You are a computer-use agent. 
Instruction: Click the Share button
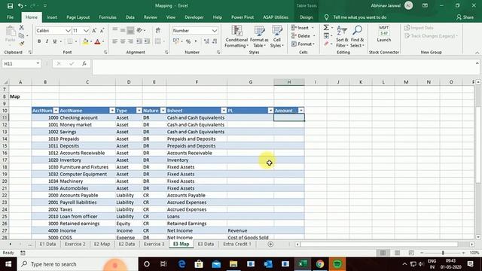(465, 17)
